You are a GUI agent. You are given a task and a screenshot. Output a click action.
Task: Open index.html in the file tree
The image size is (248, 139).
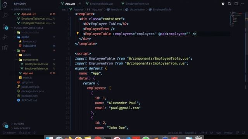coord(29,46)
